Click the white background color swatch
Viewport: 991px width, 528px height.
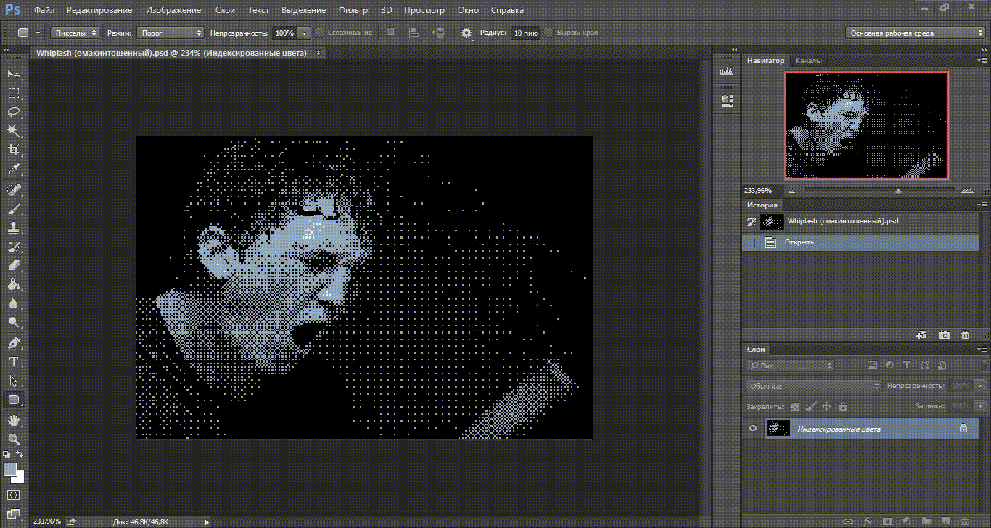[x=19, y=478]
